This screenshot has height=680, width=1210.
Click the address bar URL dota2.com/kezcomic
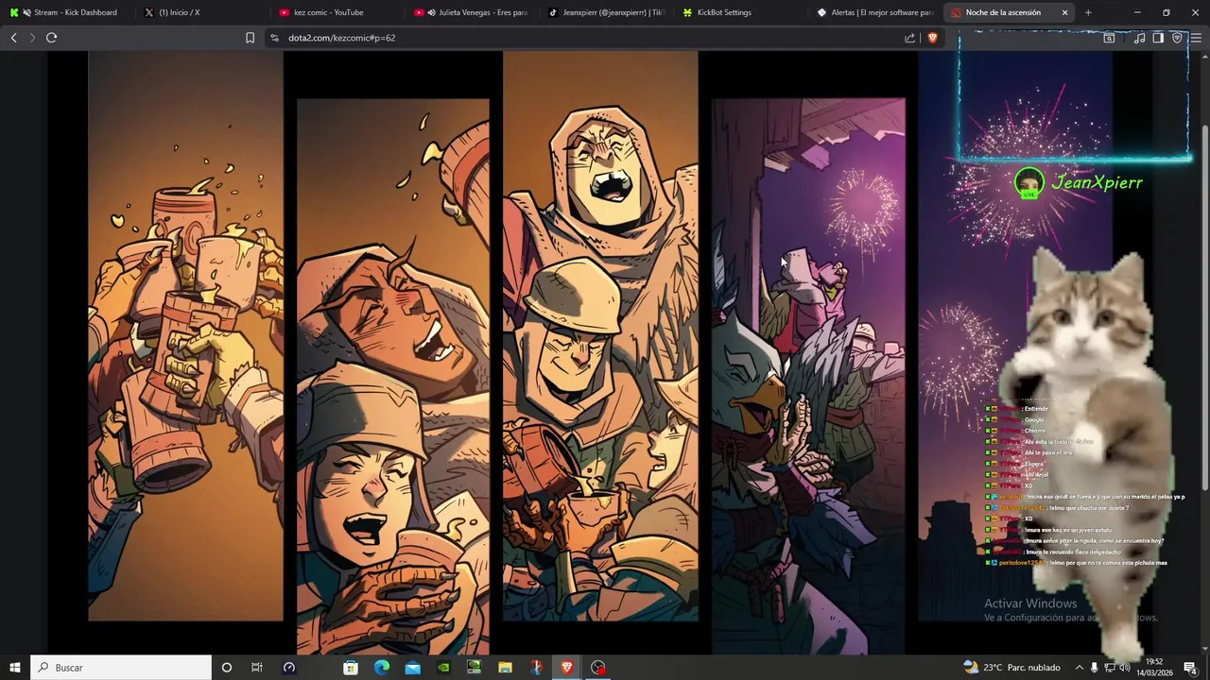tap(341, 38)
